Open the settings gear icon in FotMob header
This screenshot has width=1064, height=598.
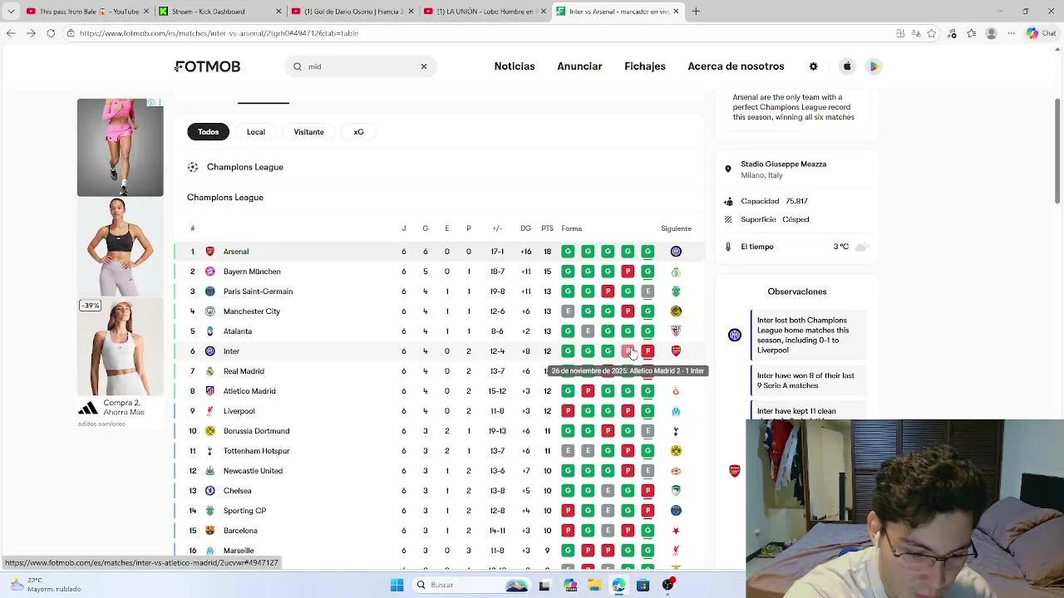click(x=813, y=66)
